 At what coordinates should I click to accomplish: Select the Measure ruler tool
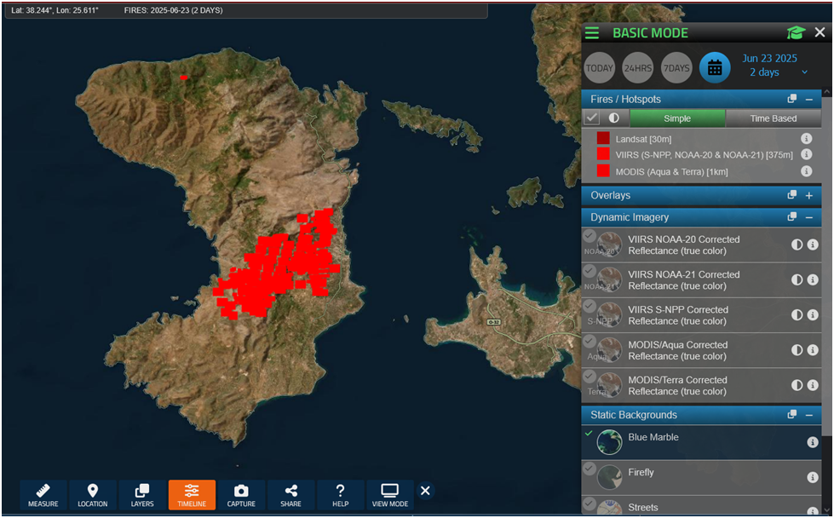coord(43,494)
